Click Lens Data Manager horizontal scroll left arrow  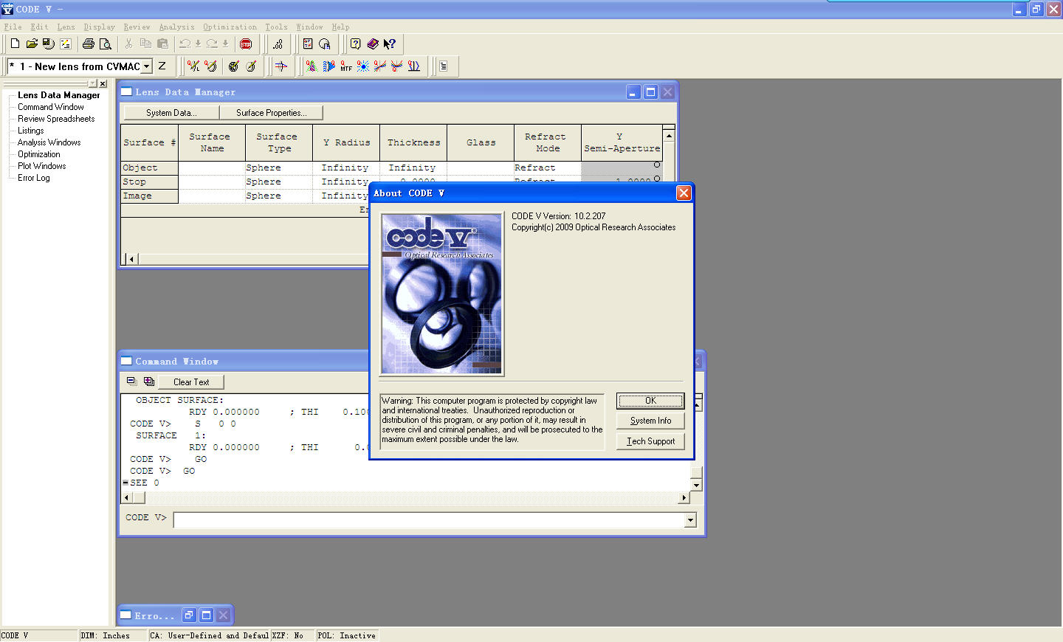tap(131, 259)
